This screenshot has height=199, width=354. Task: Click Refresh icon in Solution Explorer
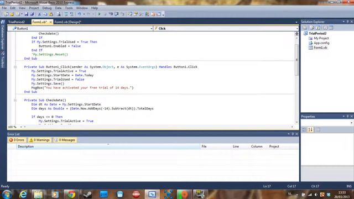[318, 28]
